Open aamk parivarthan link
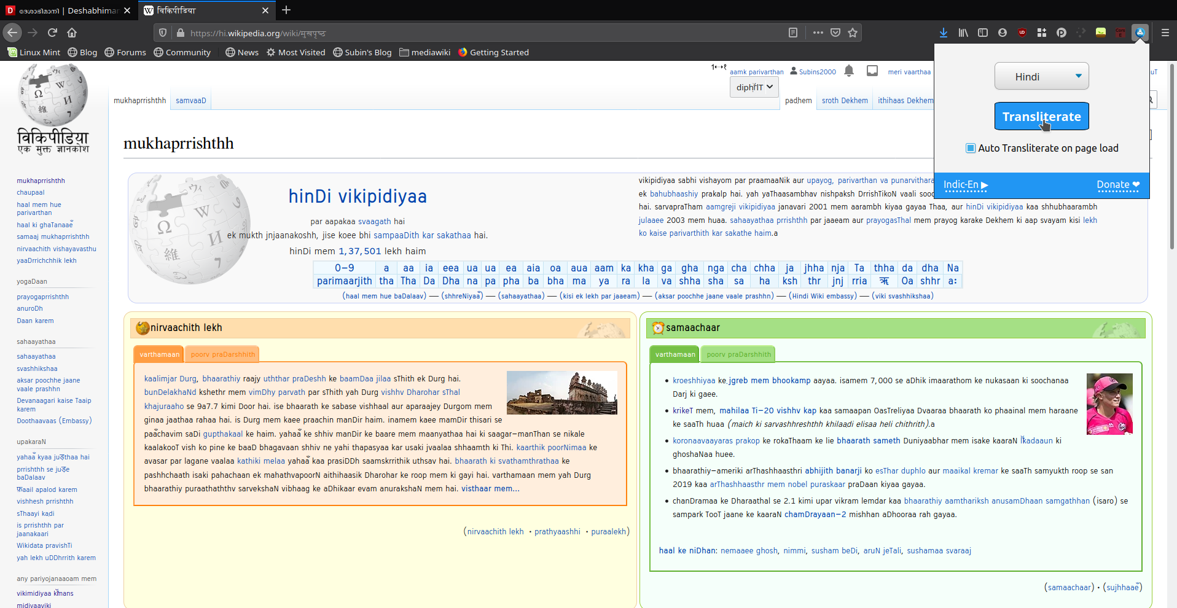Image resolution: width=1177 pixels, height=608 pixels. coord(756,72)
